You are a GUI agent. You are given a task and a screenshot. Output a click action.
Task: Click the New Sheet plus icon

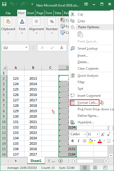tap(61, 161)
